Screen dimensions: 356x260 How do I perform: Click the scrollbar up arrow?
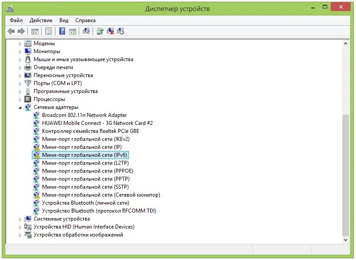pyautogui.click(x=345, y=43)
